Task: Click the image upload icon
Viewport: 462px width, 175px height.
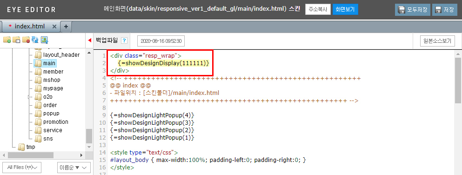Action: [x=45, y=40]
